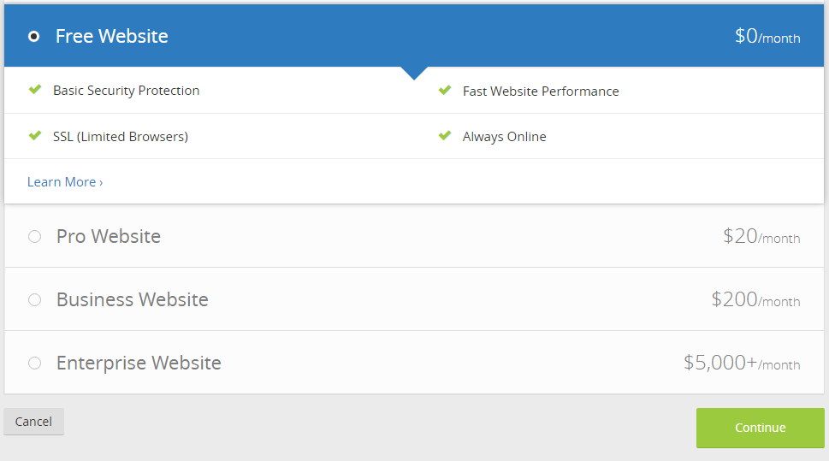Select the Free Website radio button
This screenshot has height=461, width=829.
(34, 37)
